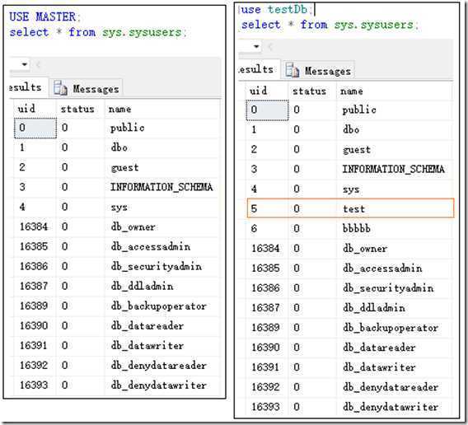Select 'public' cell in right testDb grid
Image resolution: width=468 pixels, height=425 pixels.
click(x=395, y=110)
